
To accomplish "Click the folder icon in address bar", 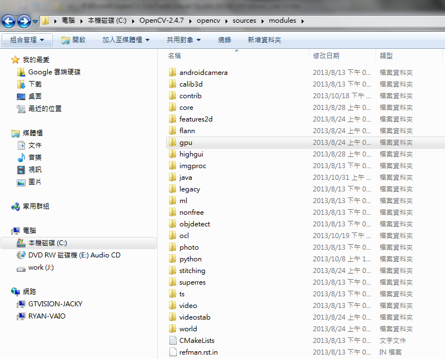I will pos(45,21).
